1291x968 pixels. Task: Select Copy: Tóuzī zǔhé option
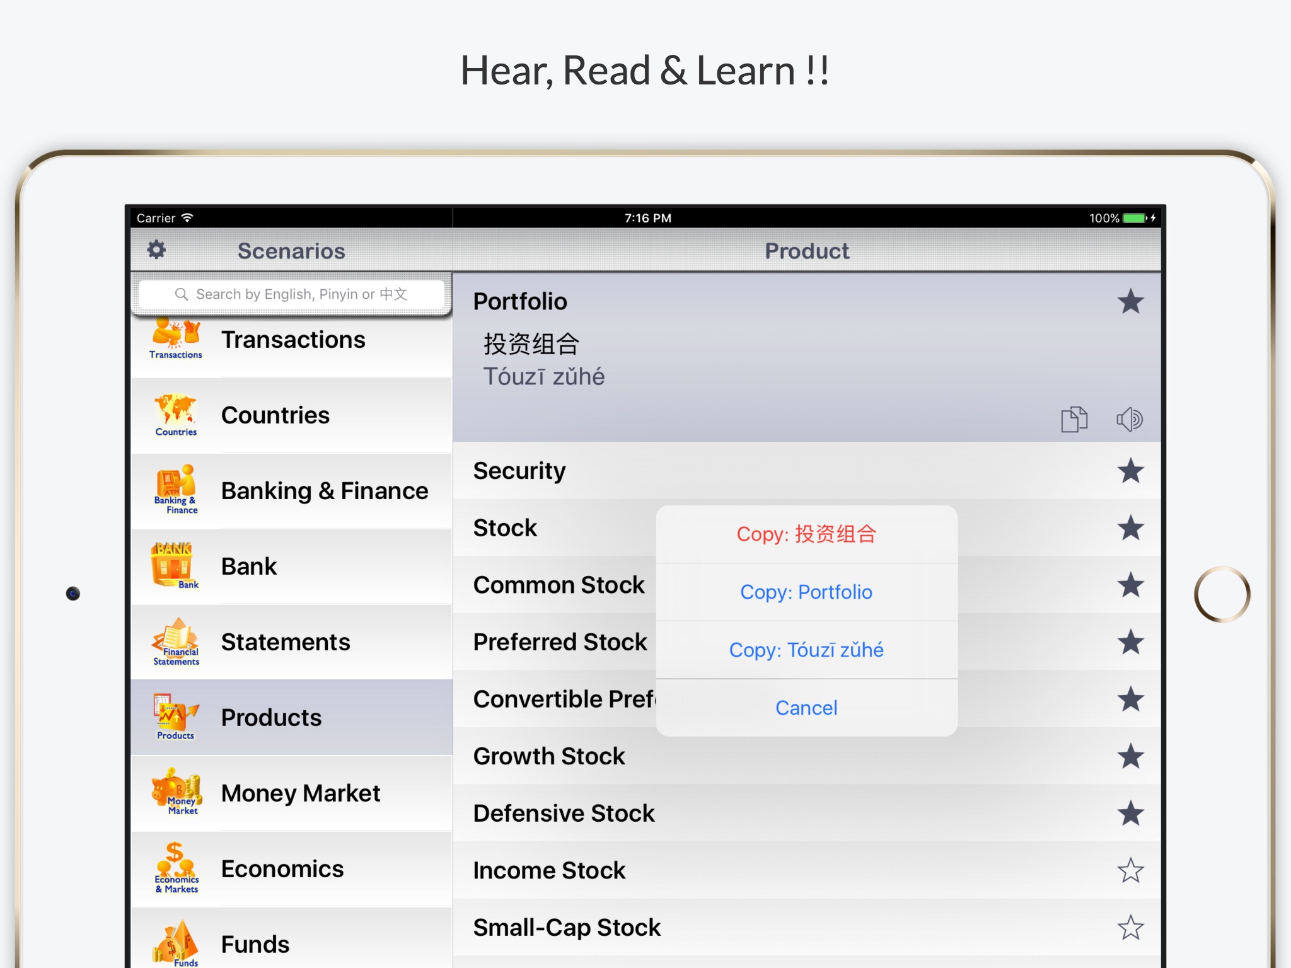coord(806,650)
